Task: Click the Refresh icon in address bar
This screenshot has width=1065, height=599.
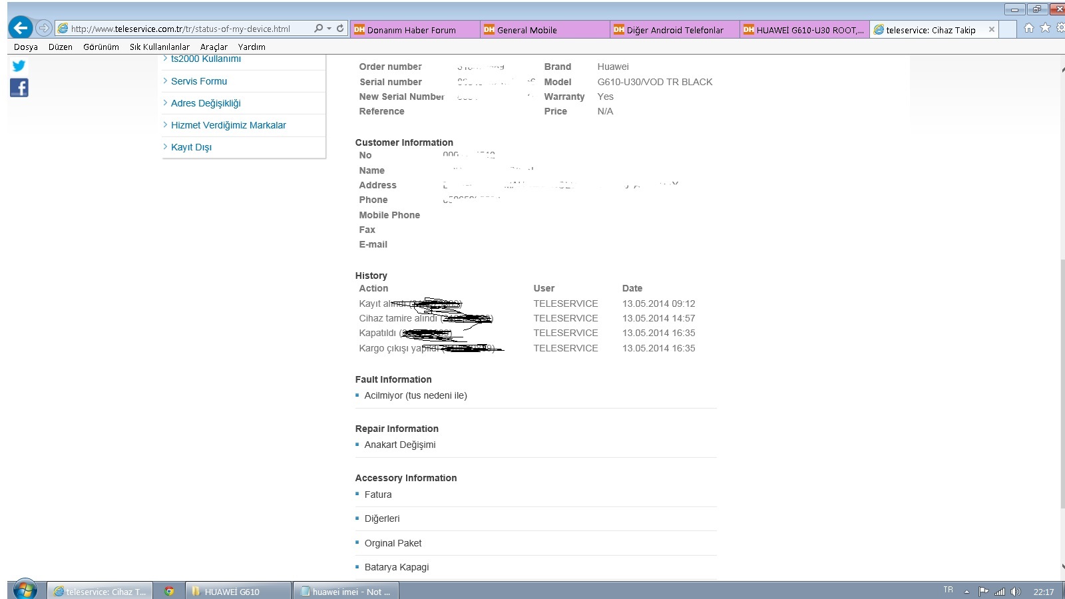Action: [x=340, y=29]
